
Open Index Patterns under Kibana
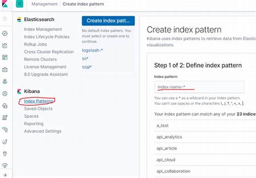(38, 101)
